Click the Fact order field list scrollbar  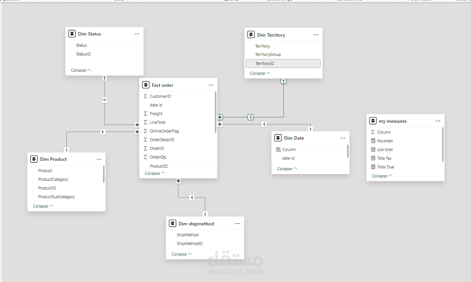[216, 112]
